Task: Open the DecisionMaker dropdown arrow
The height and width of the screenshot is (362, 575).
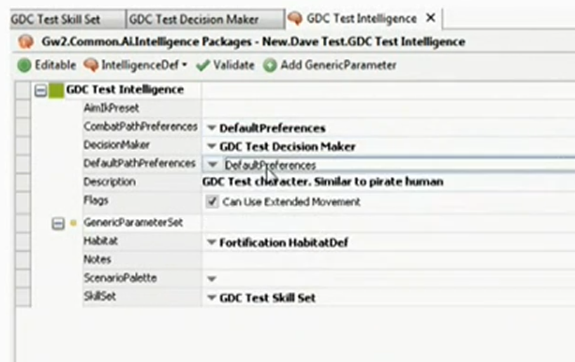Action: (211, 147)
